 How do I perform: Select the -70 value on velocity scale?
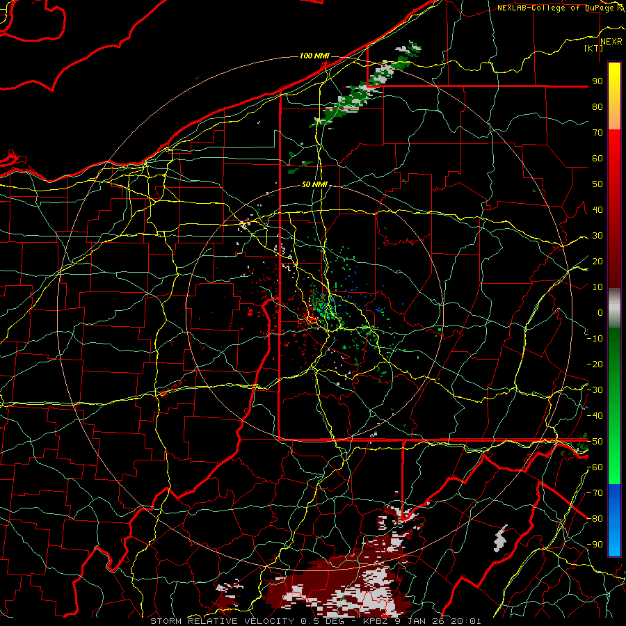[x=595, y=493]
